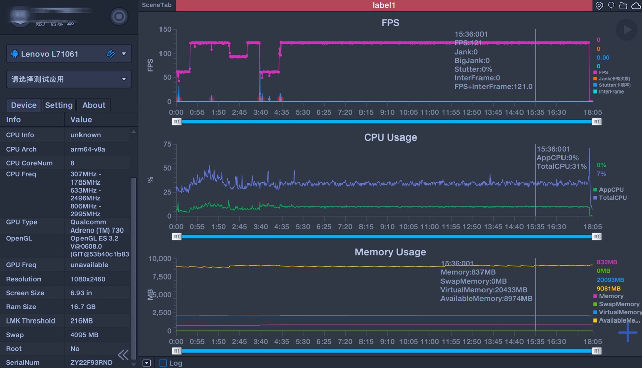642x368 pixels.
Task: Open the Lenovo L71061 device dropdown
Action: (x=124, y=54)
